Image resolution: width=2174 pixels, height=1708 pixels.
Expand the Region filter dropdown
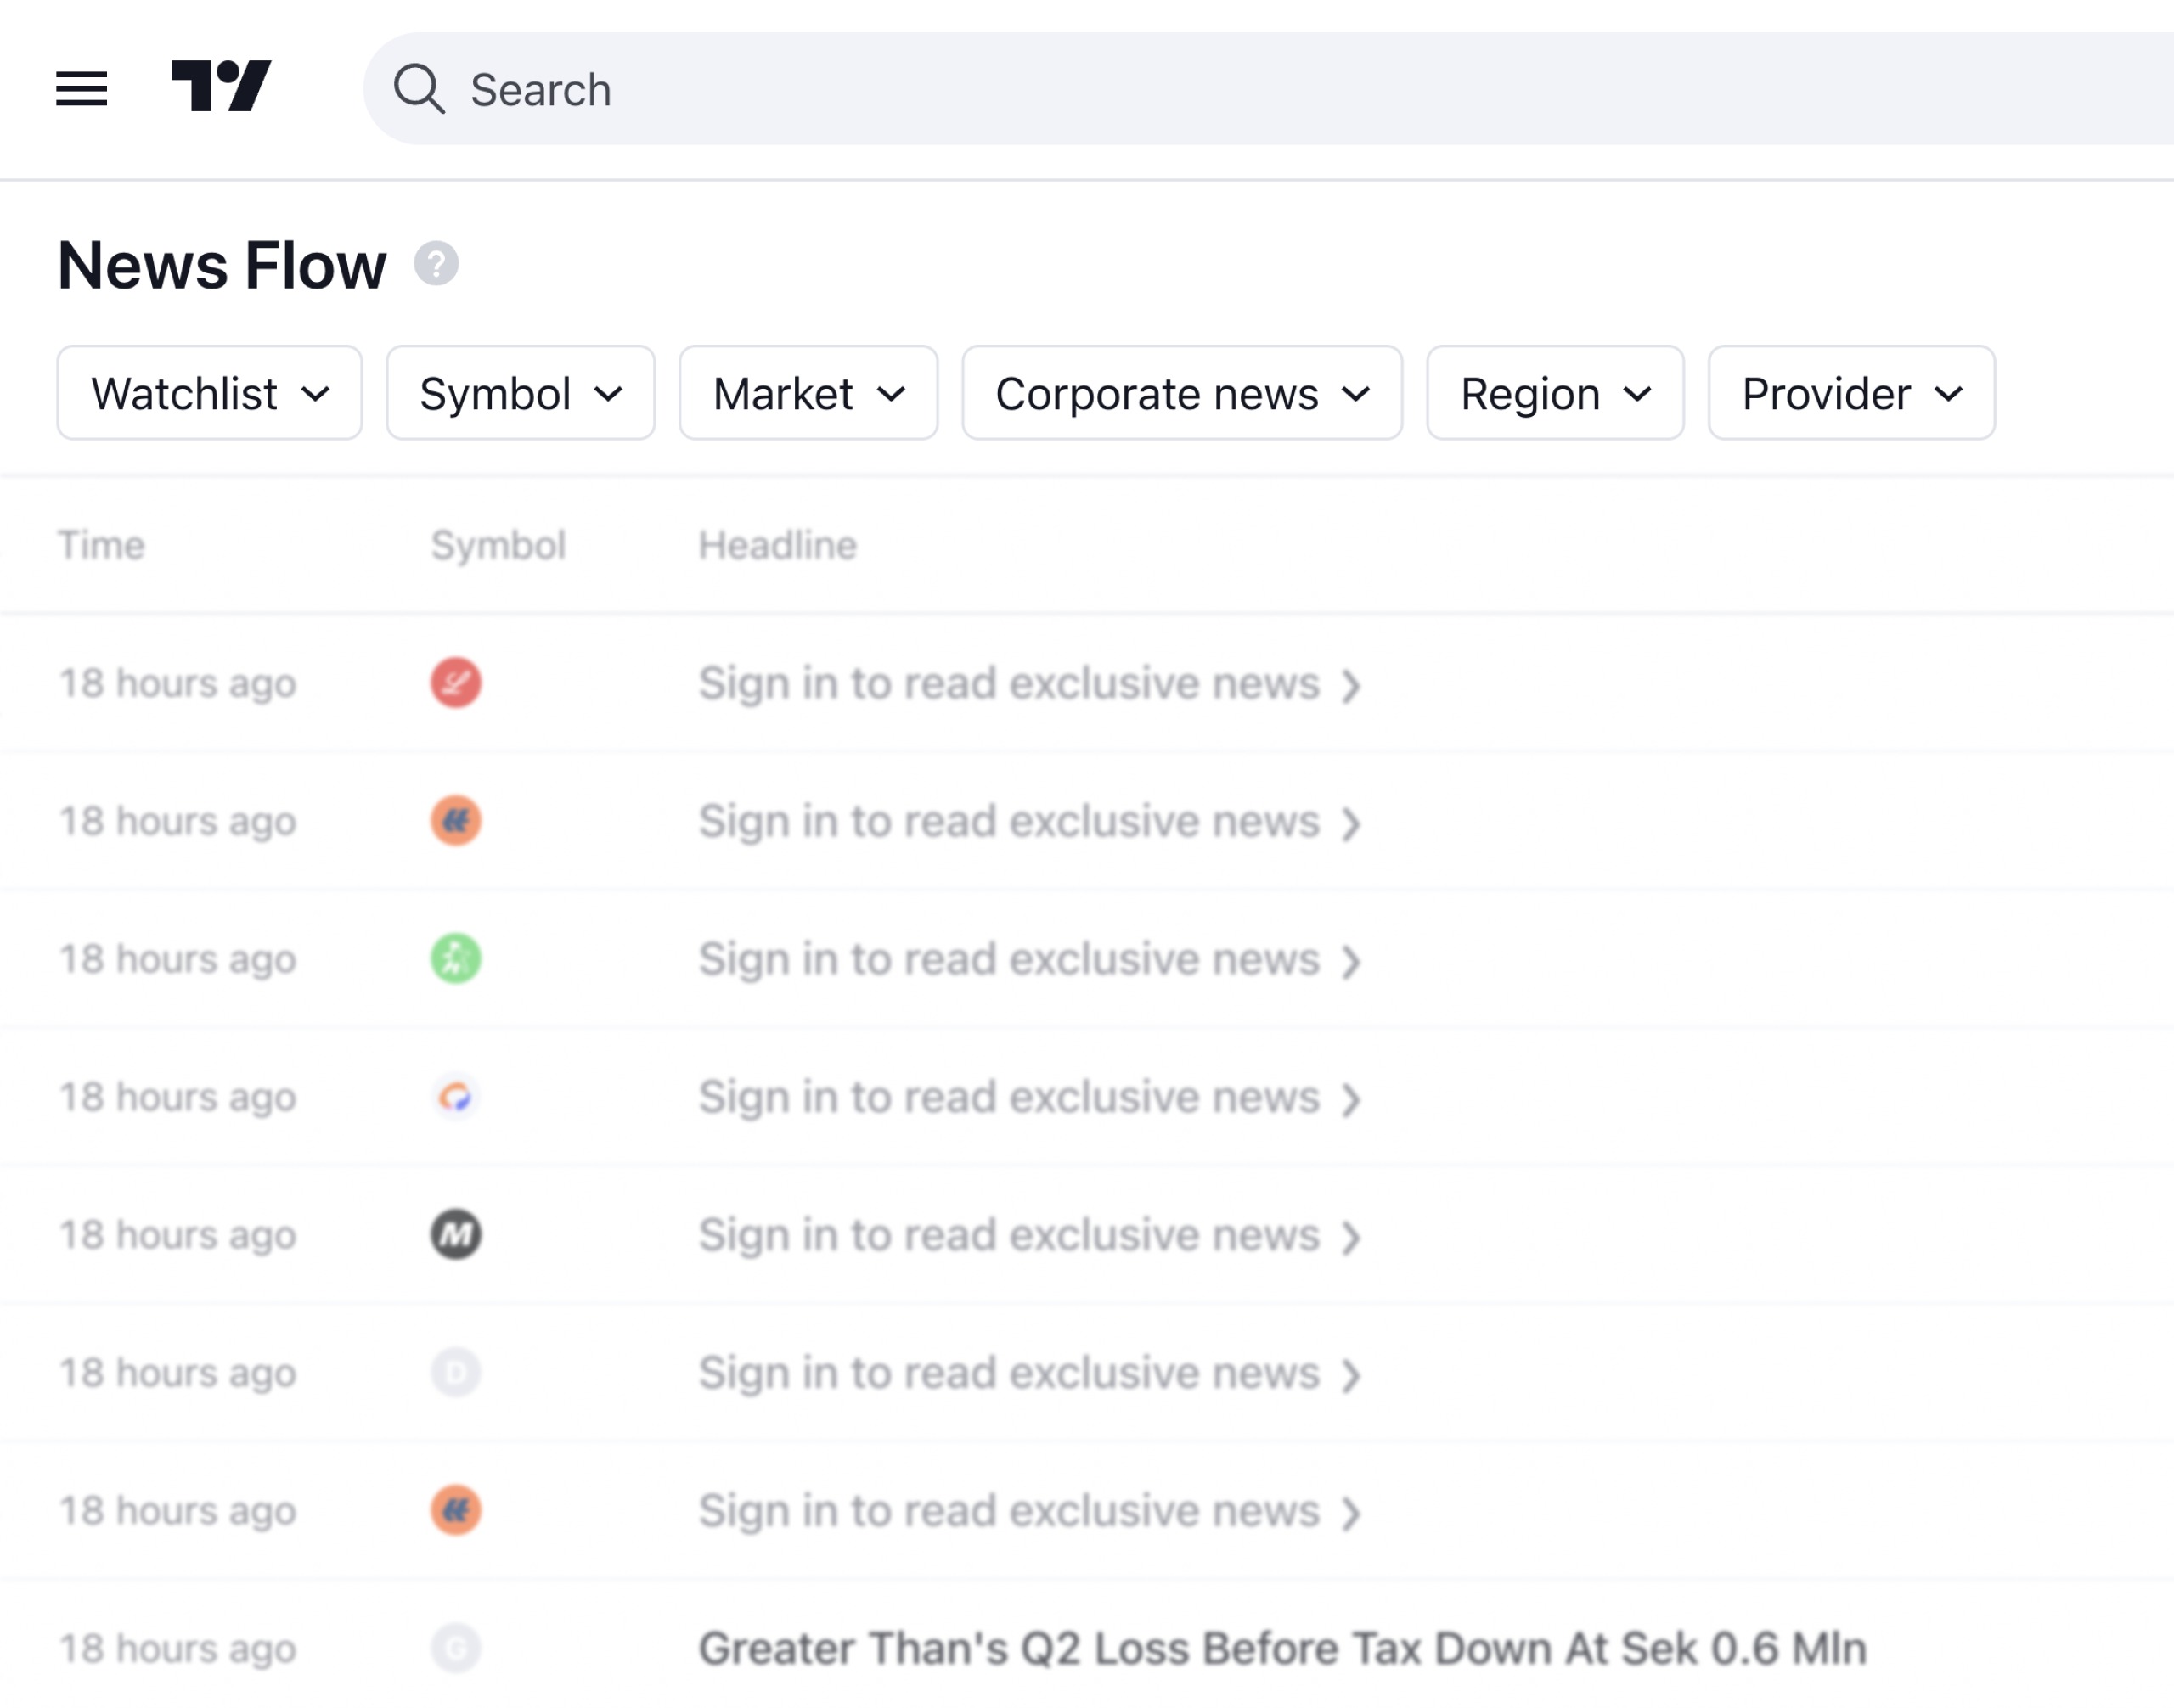pos(1555,393)
